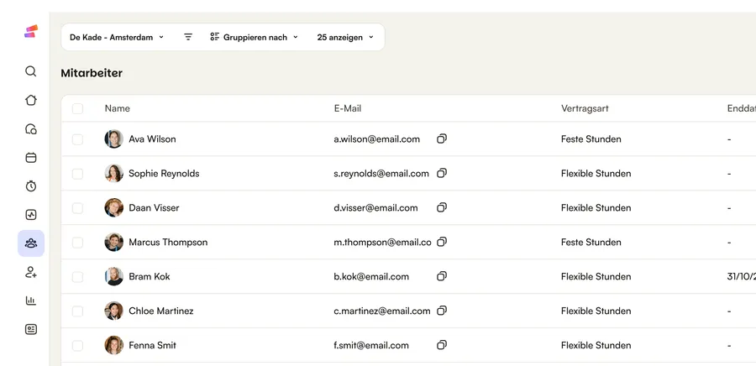Open Ava Wilson's employee name
Viewport: 756px width, 366px height.
coord(152,139)
